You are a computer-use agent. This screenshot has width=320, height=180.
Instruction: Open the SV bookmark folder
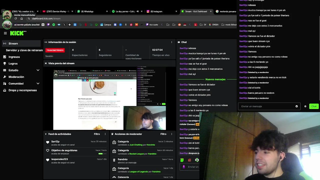click(x=203, y=25)
